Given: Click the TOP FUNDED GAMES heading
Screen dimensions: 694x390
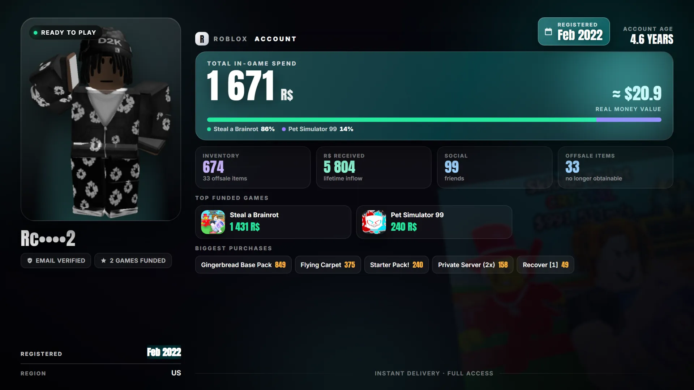Looking at the screenshot, I should (232, 198).
